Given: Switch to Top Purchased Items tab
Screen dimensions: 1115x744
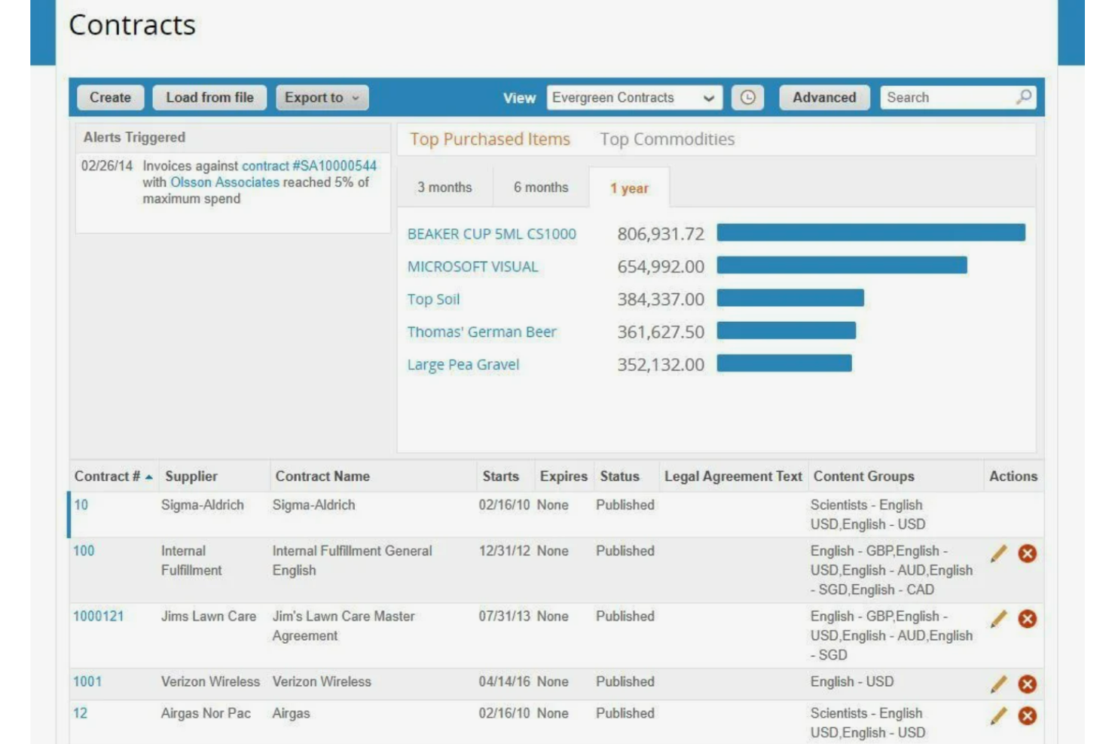Looking at the screenshot, I should click(x=490, y=139).
